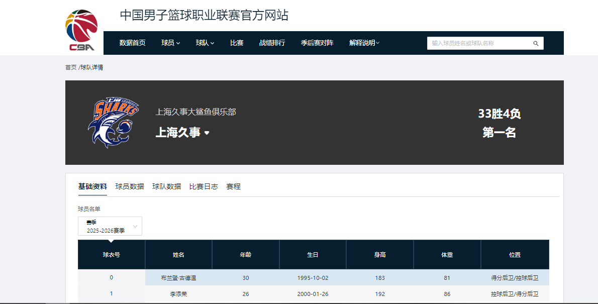Image resolution: width=598 pixels, height=304 pixels.
Task: Switch to the 球队数据 tab
Action: (x=166, y=186)
